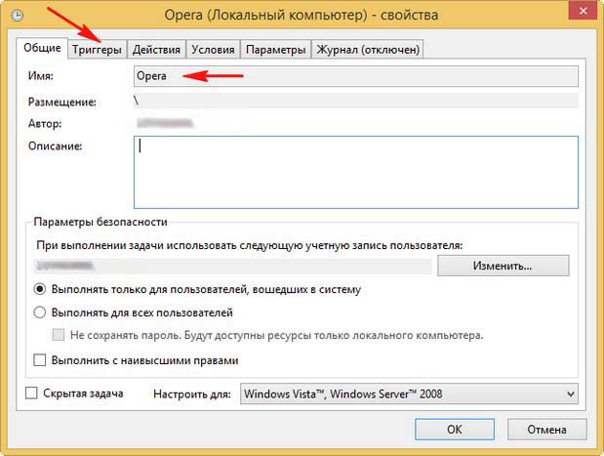Click the 'Настроить для:' label
The image size is (604, 456).
pos(192,394)
